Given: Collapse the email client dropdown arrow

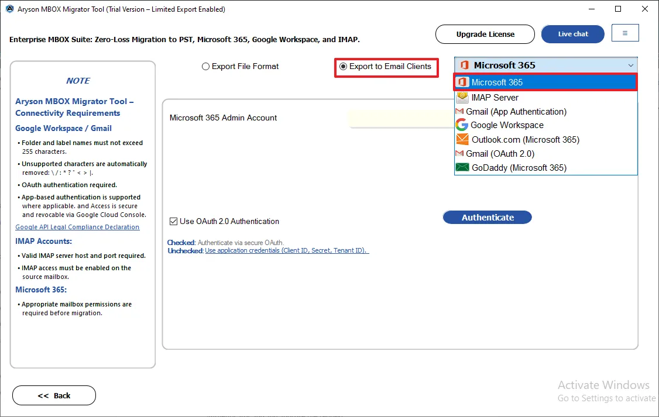Looking at the screenshot, I should (630, 66).
